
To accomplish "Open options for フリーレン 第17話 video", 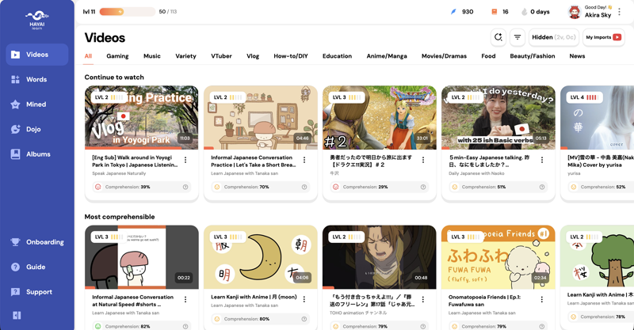I will coord(423,300).
